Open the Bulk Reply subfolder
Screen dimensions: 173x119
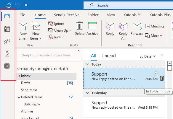(32, 104)
